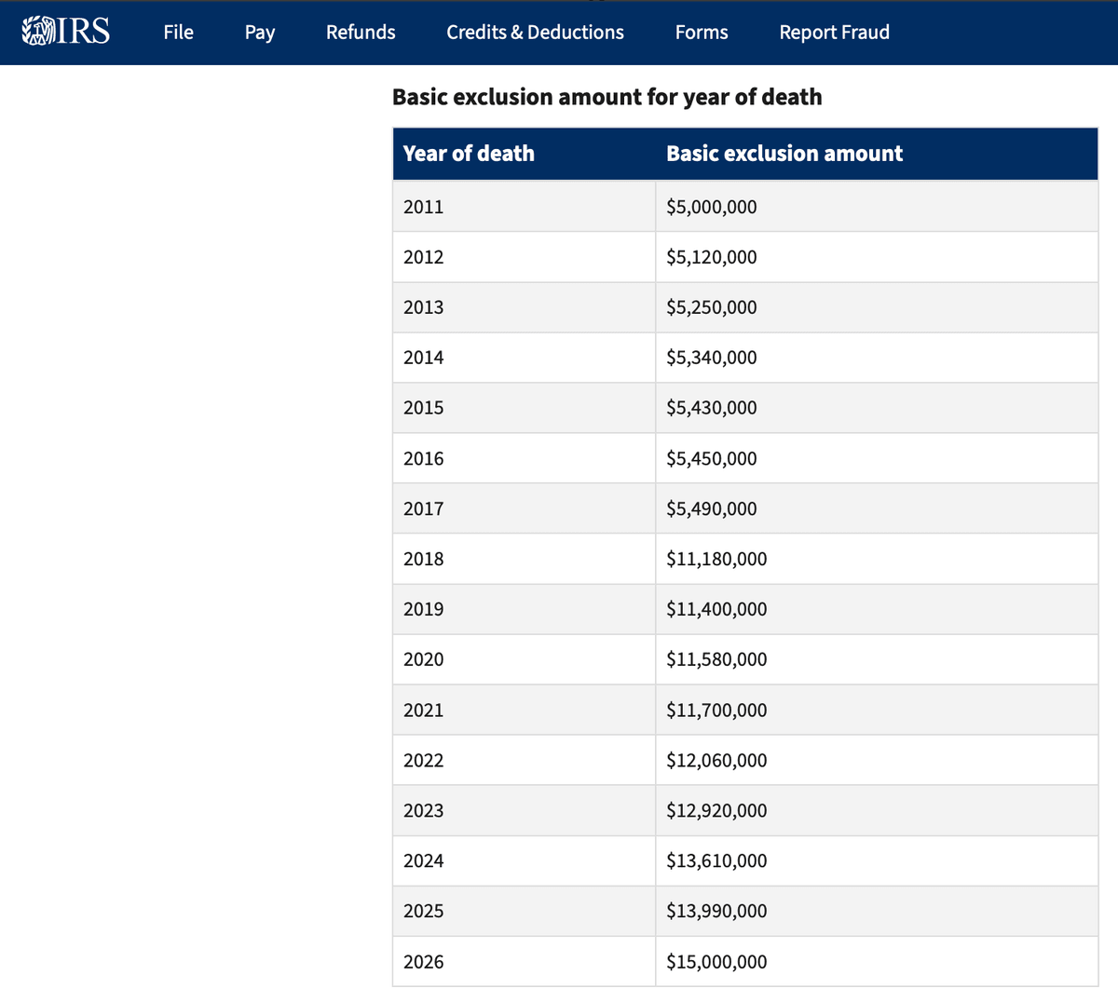Click the Year of death column header
Image resolution: width=1118 pixels, height=1002 pixels.
tap(524, 154)
